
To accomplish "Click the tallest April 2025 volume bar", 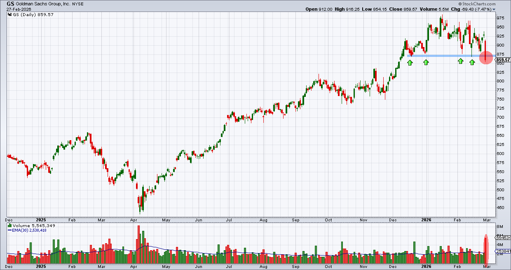I will (x=139, y=244).
